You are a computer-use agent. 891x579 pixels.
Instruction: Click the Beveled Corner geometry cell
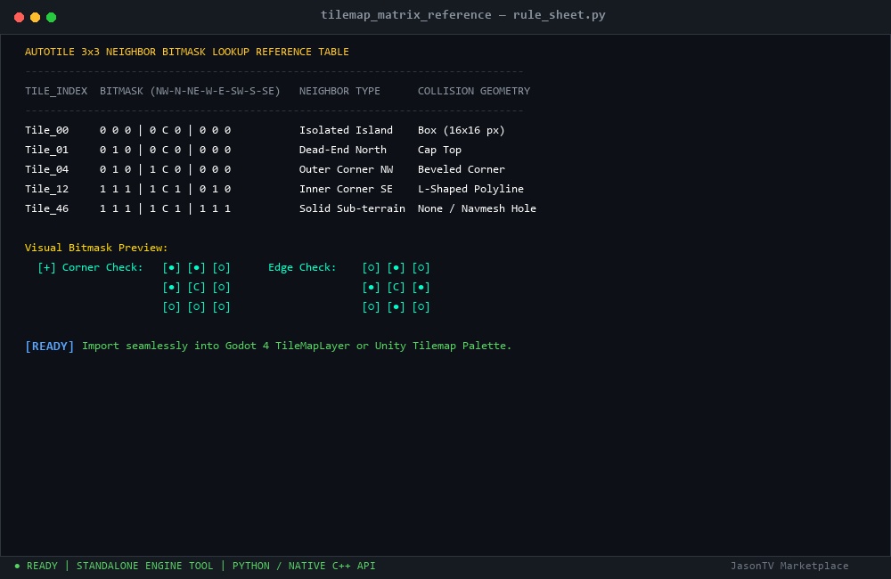point(462,169)
